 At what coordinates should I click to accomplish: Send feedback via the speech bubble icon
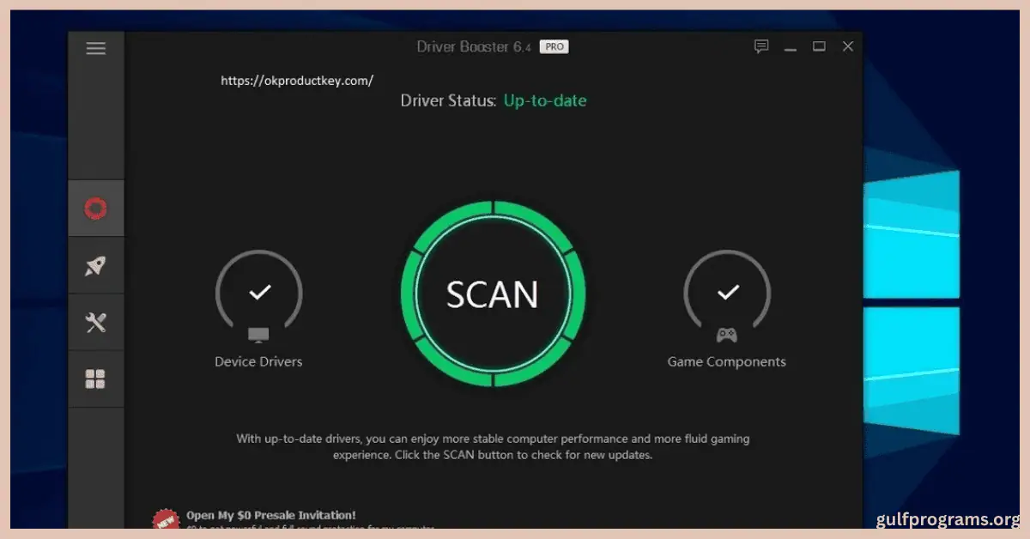(x=761, y=46)
